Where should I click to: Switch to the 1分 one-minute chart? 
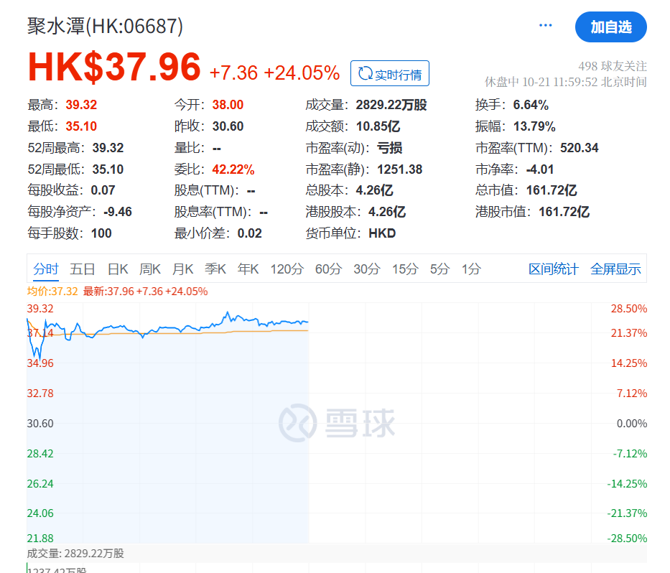(471, 269)
